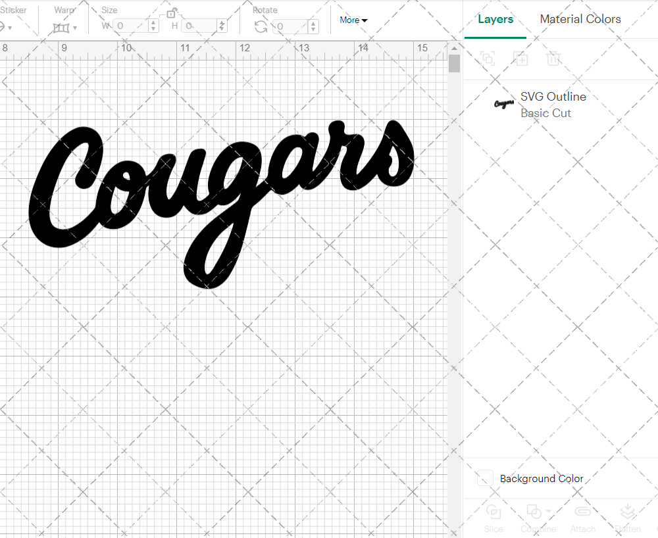This screenshot has height=538, width=658.
Task: Click the Width stepper arrows
Action: click(x=153, y=26)
